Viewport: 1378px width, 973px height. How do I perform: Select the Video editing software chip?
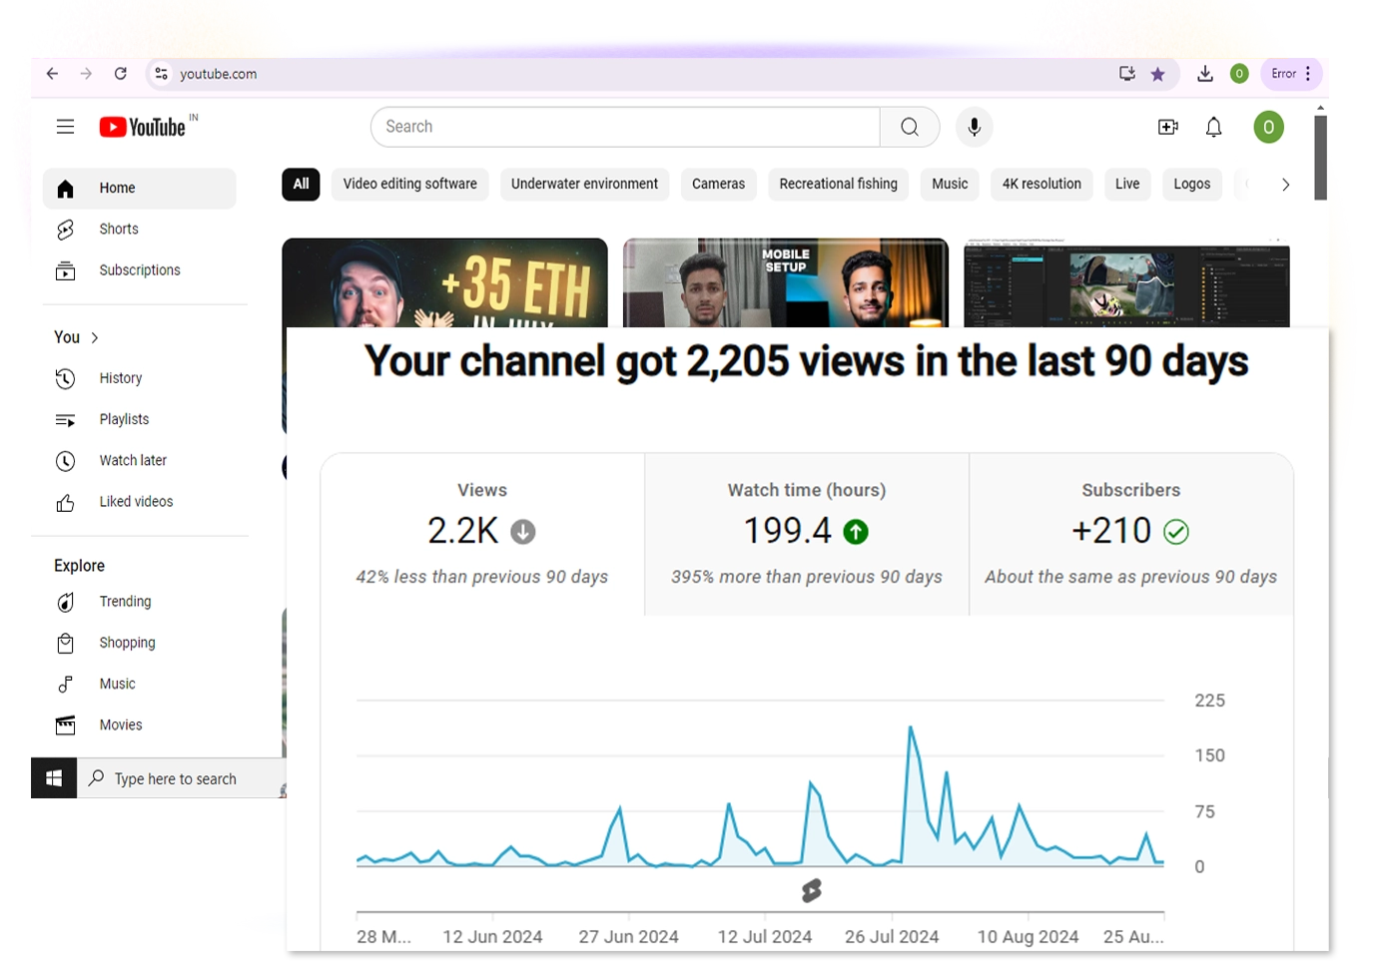[409, 184]
